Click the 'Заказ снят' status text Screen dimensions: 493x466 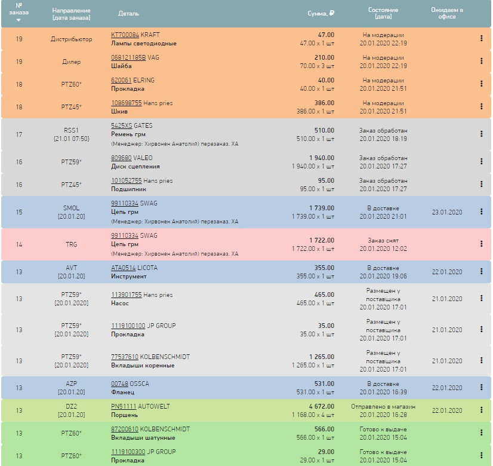[x=383, y=240]
